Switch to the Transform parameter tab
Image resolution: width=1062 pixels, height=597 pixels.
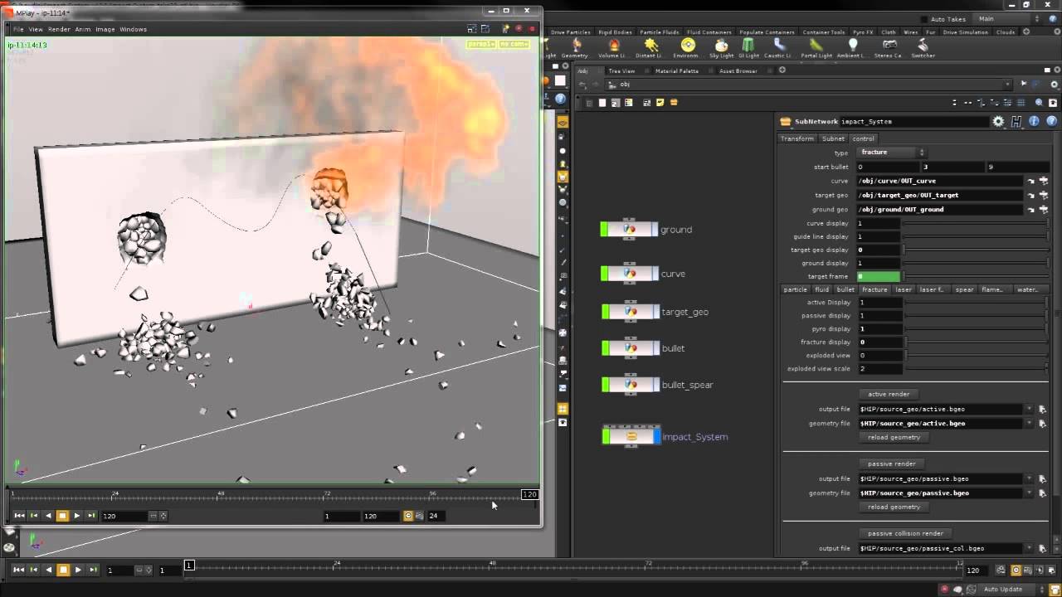[x=797, y=138]
